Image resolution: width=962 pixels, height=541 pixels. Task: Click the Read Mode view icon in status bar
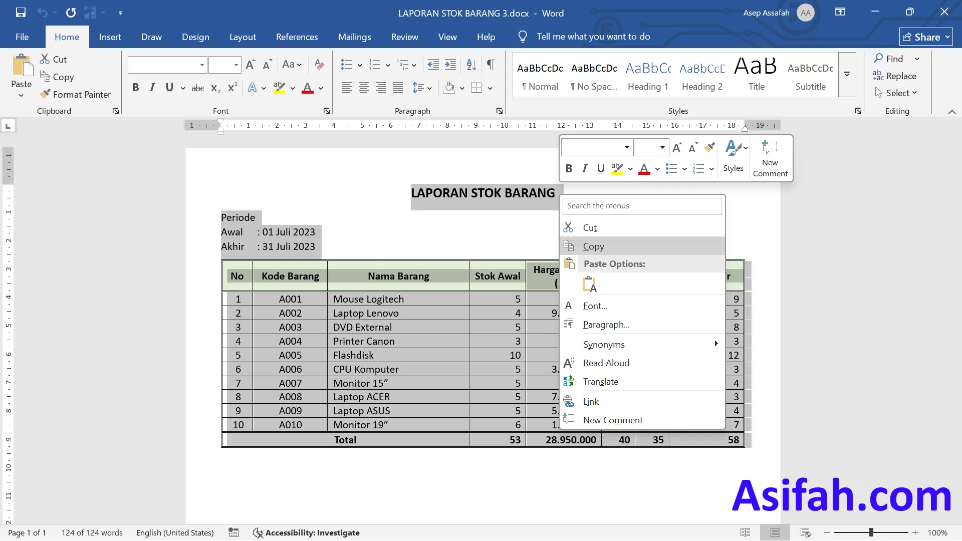point(745,532)
